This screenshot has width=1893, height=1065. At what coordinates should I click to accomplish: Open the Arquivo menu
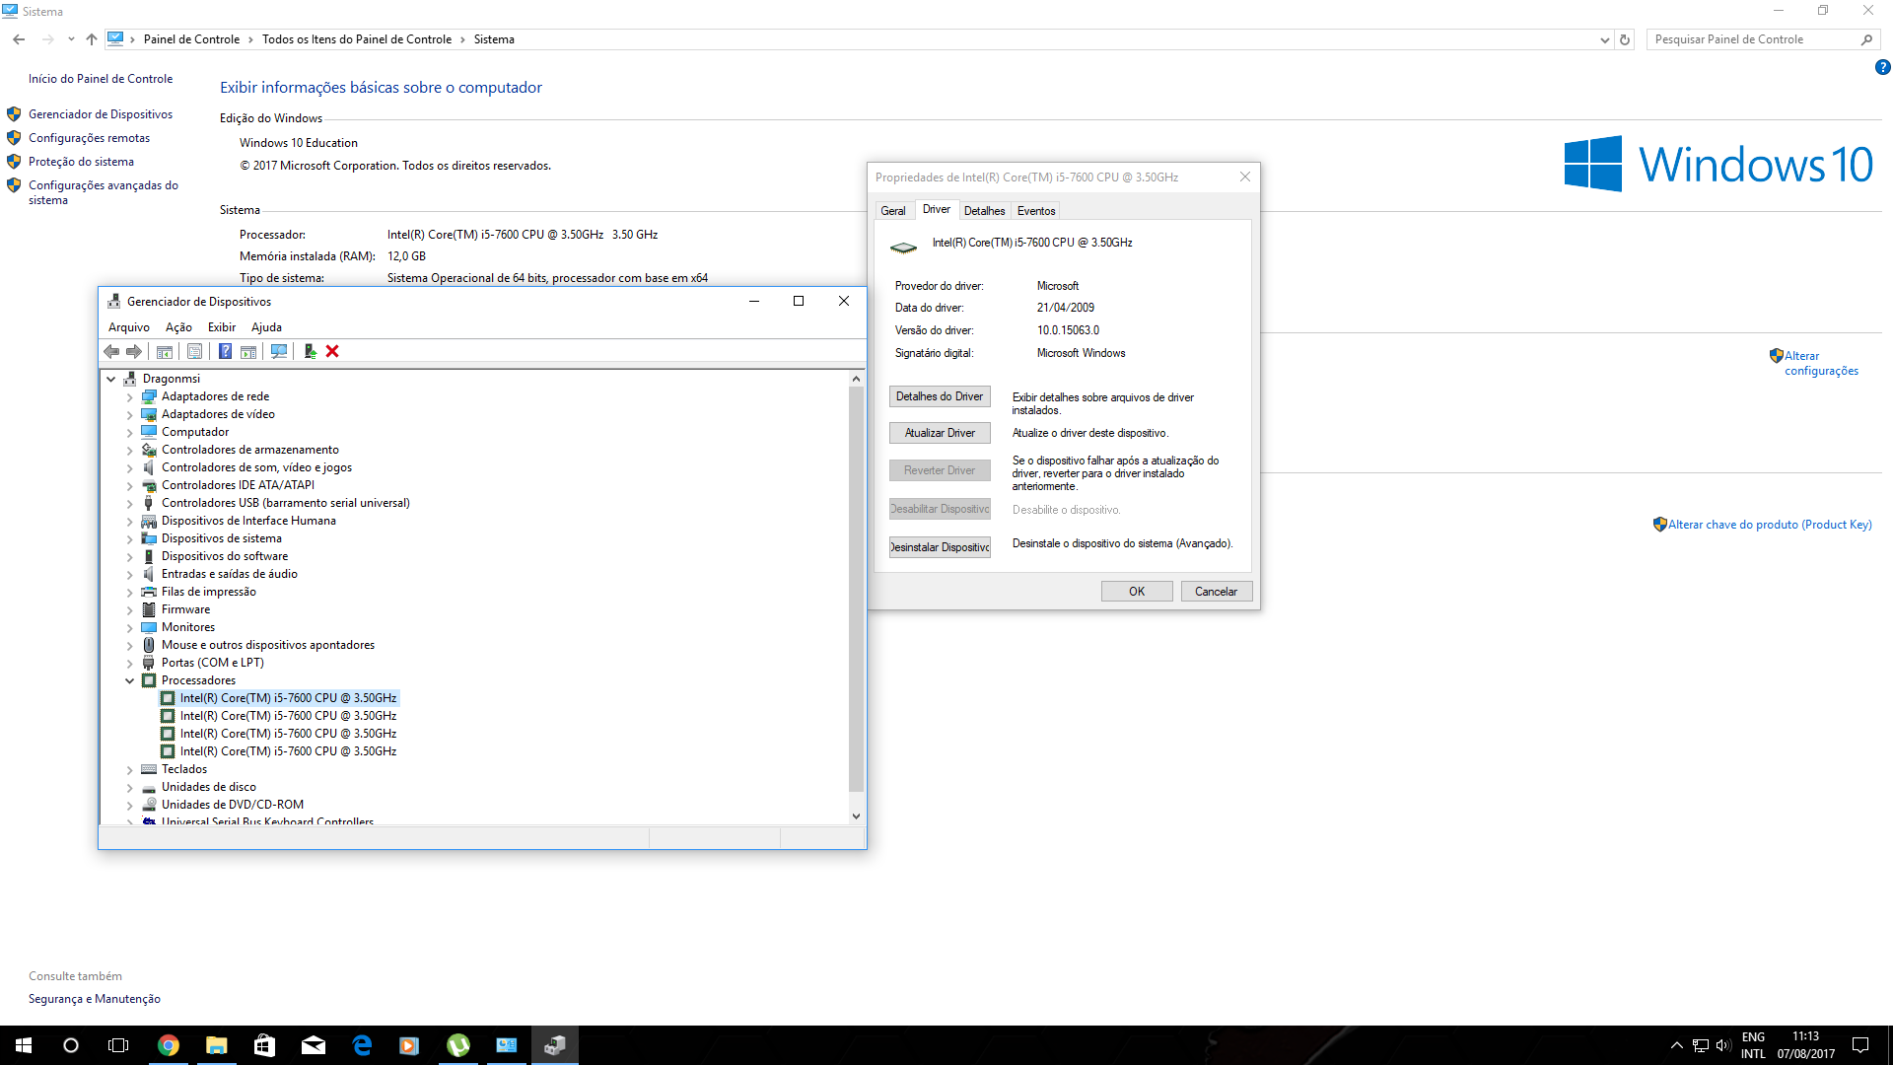(129, 327)
